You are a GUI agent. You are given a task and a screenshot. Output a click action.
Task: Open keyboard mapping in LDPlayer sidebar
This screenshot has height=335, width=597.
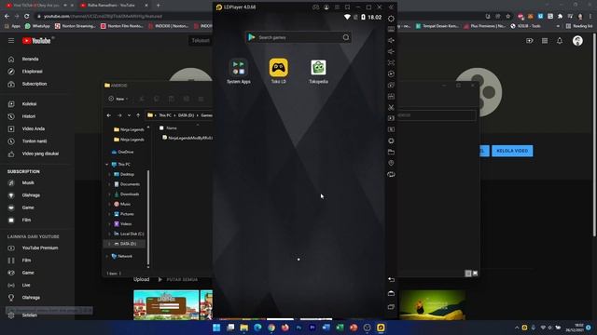point(391,29)
